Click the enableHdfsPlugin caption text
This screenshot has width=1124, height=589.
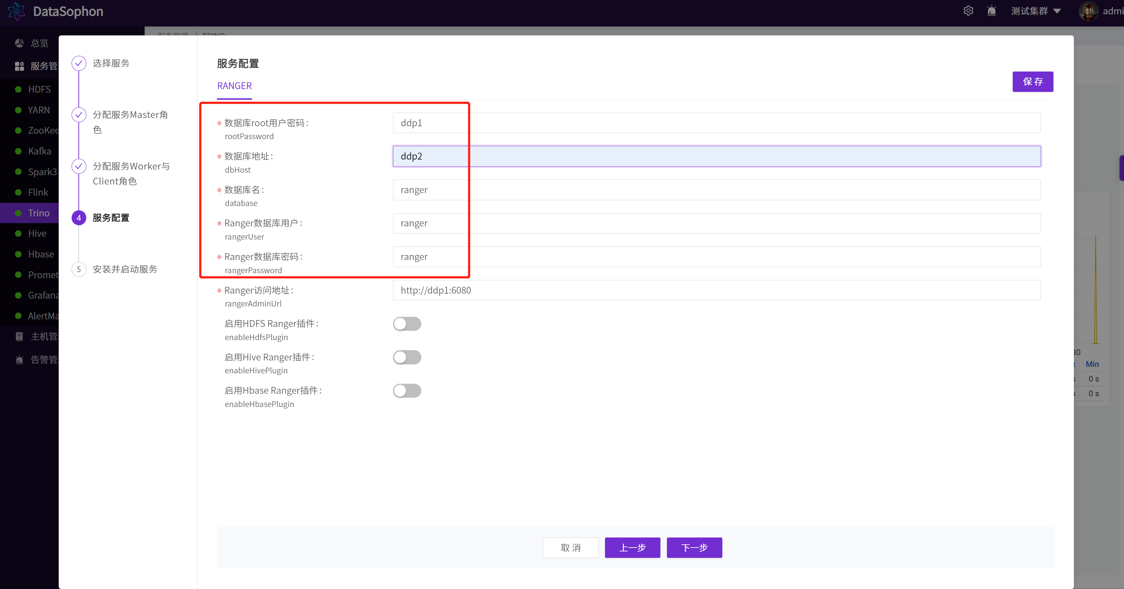pos(256,337)
